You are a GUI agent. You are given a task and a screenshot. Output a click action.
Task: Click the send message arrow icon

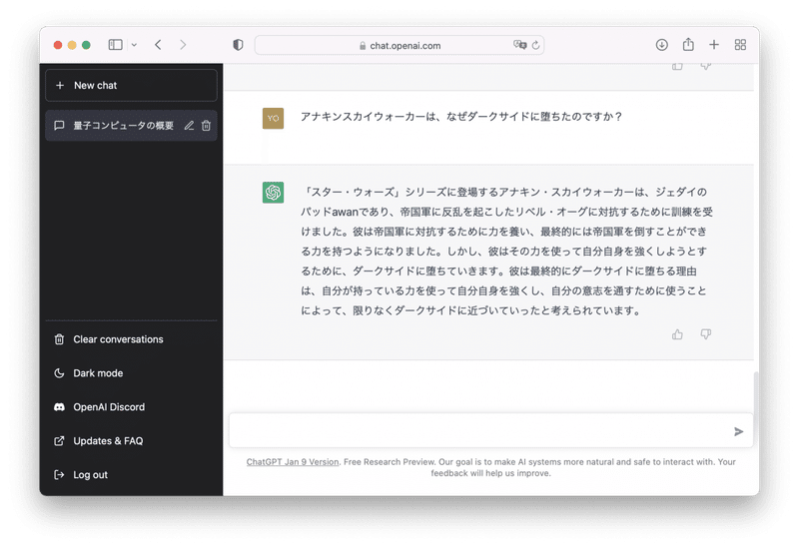(738, 432)
